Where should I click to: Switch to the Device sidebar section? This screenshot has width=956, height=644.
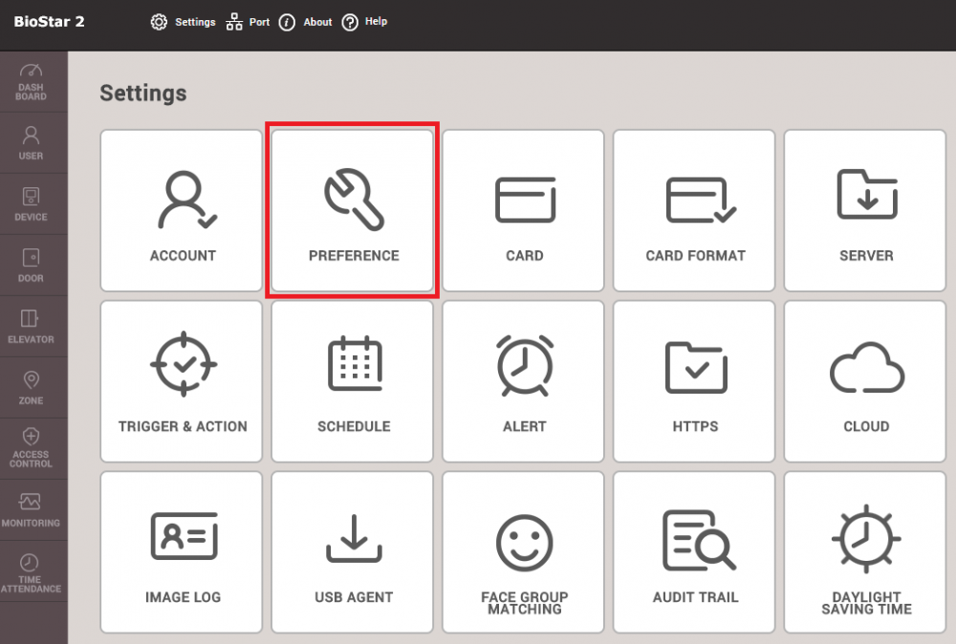[x=31, y=204]
